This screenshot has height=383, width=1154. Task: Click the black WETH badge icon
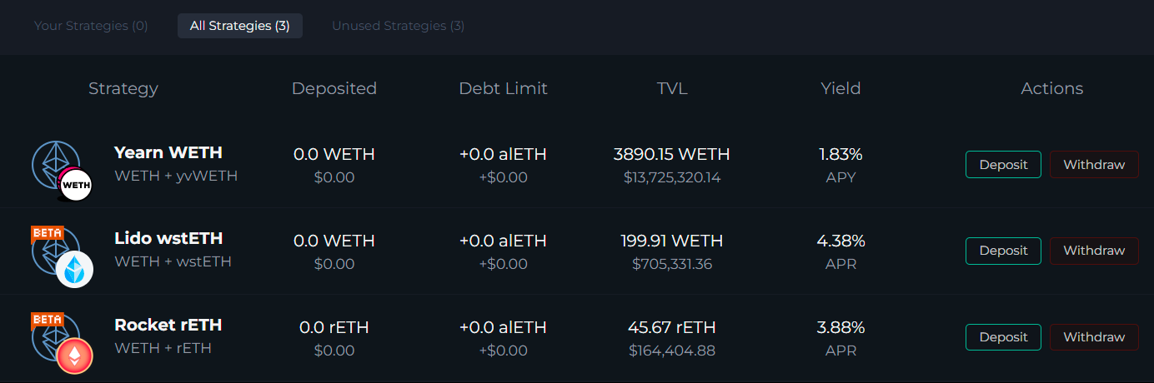tap(75, 183)
